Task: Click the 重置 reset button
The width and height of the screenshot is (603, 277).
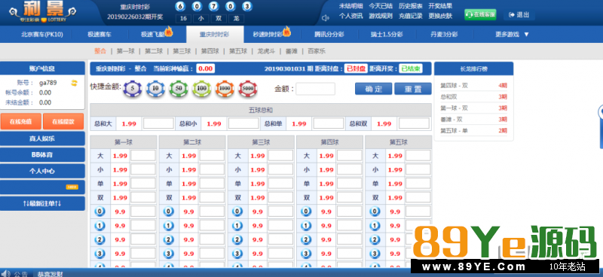Action: [x=413, y=89]
